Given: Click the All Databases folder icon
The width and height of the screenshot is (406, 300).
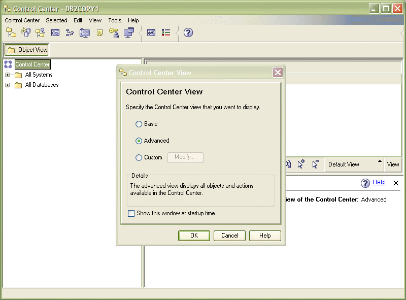Looking at the screenshot, I should click(18, 85).
